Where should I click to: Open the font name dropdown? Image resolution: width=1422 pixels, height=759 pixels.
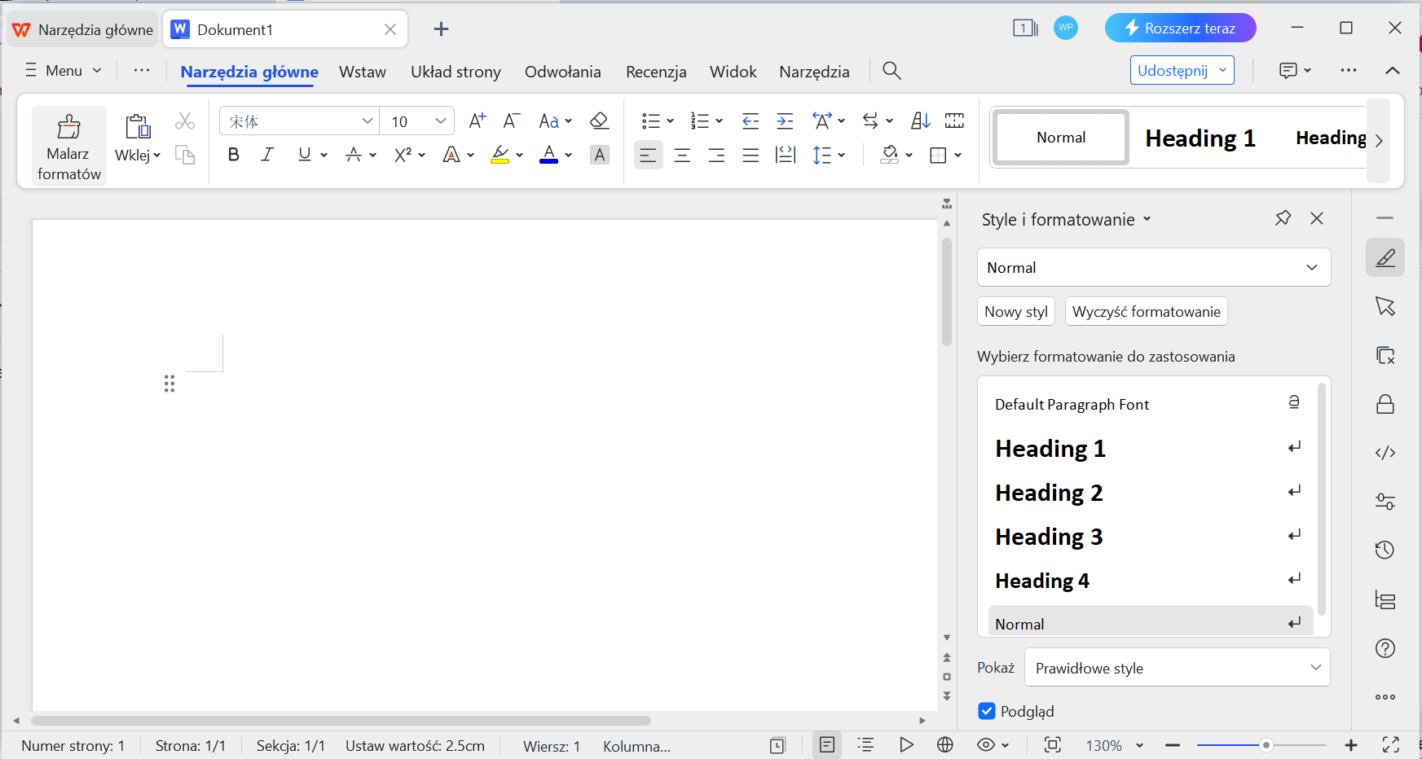tap(368, 121)
